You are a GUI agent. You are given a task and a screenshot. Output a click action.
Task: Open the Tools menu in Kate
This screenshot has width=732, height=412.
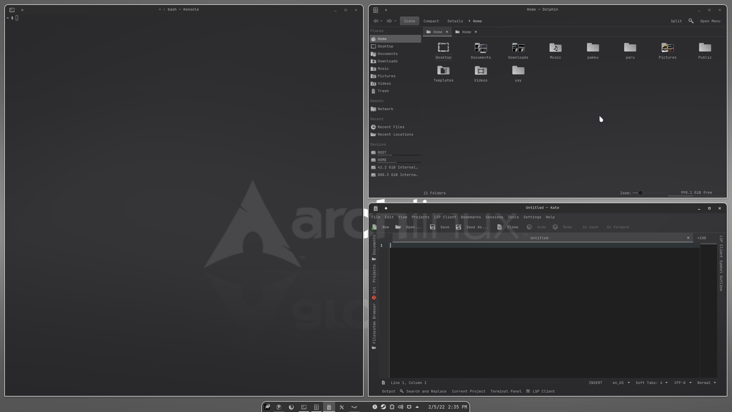coord(513,217)
